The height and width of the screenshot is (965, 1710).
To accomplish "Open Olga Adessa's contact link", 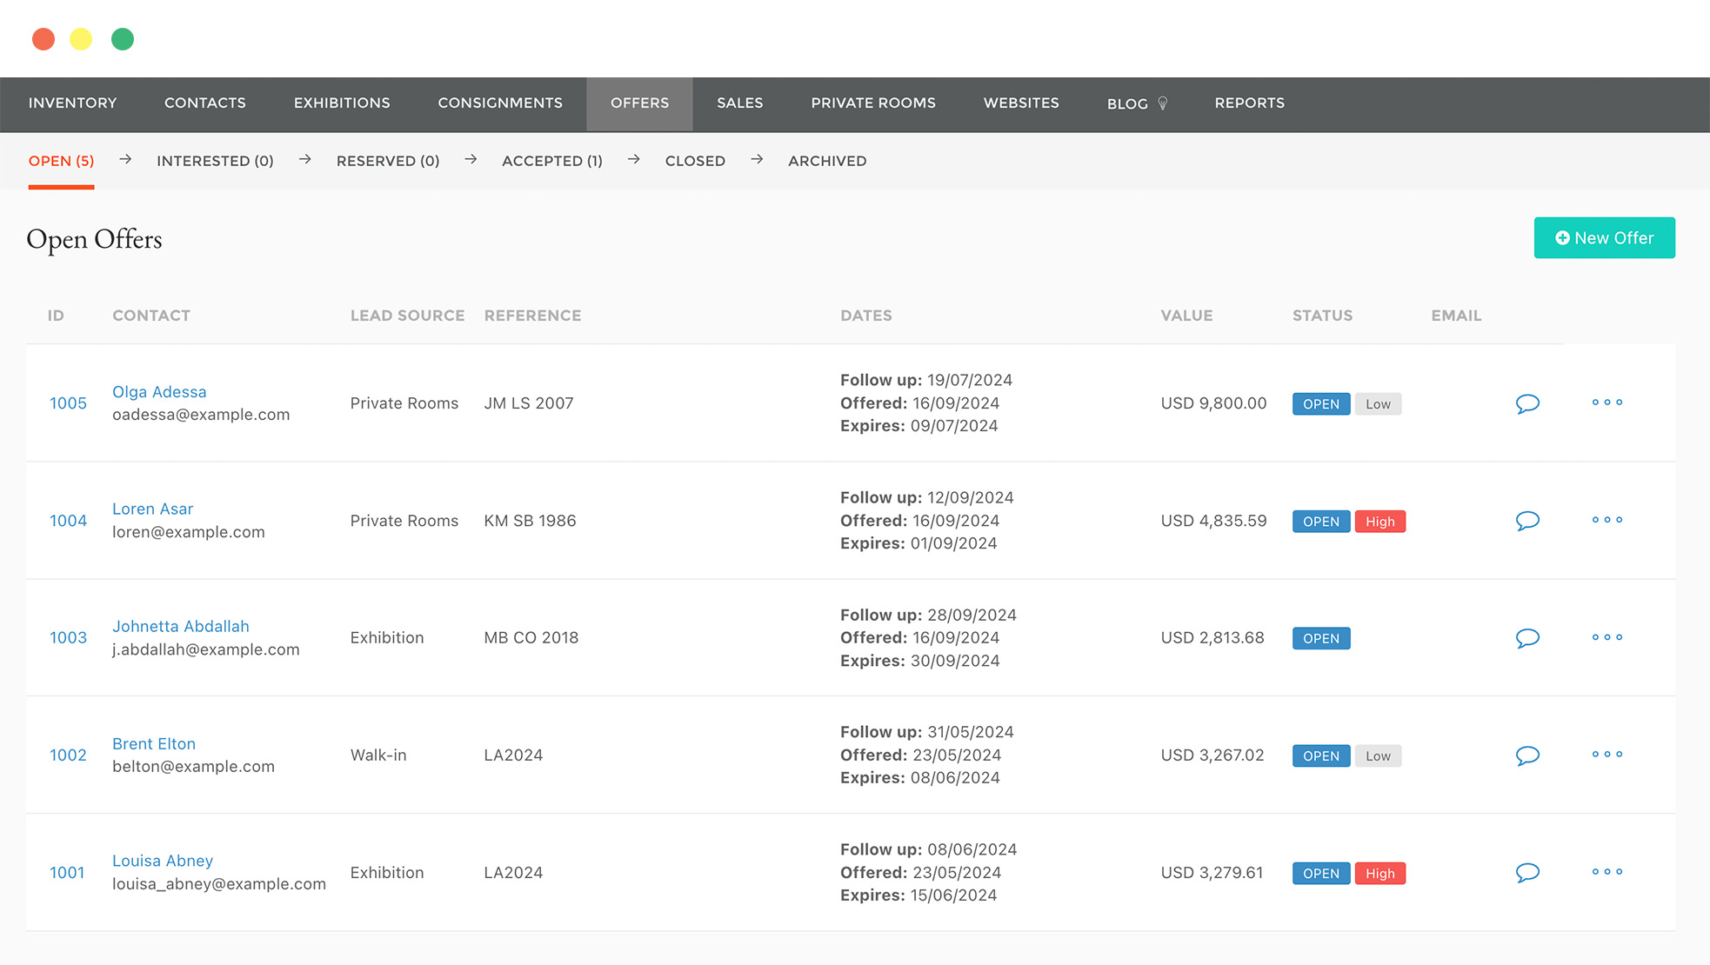I will [x=159, y=392].
